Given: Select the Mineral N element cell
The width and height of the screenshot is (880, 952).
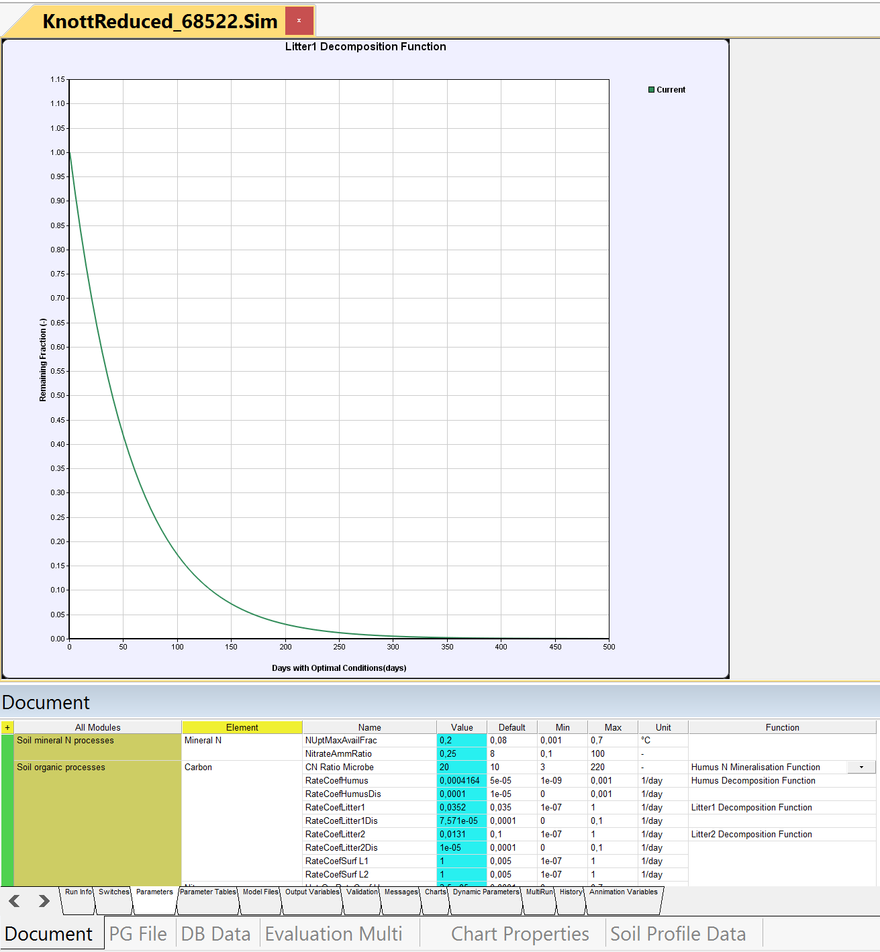Looking at the screenshot, I should click(x=242, y=747).
